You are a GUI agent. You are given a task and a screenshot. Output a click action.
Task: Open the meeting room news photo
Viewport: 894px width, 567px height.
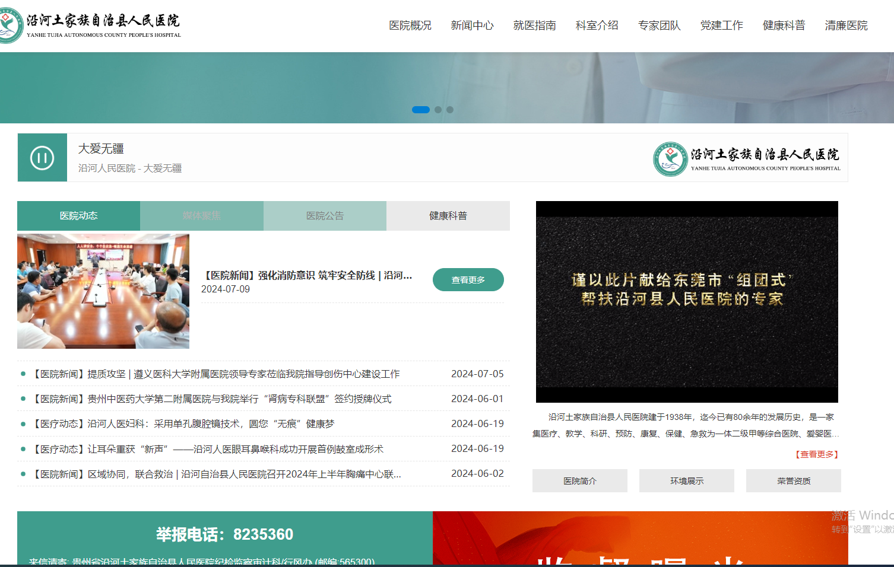103,291
